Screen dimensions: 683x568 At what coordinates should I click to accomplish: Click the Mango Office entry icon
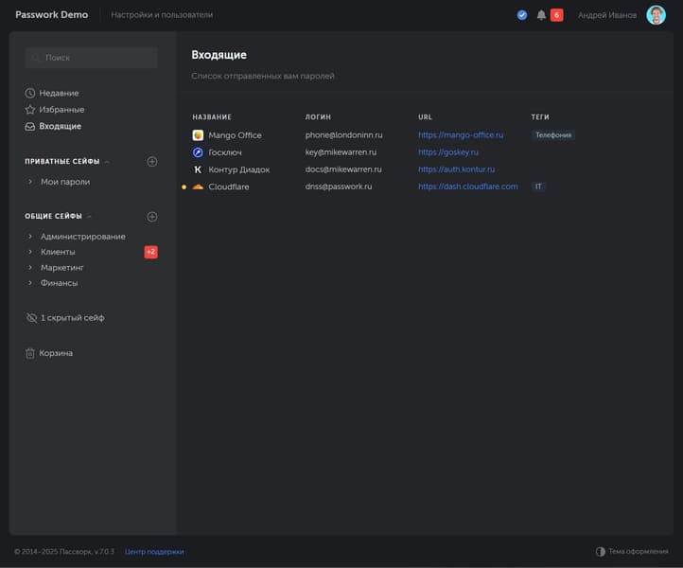coord(198,135)
